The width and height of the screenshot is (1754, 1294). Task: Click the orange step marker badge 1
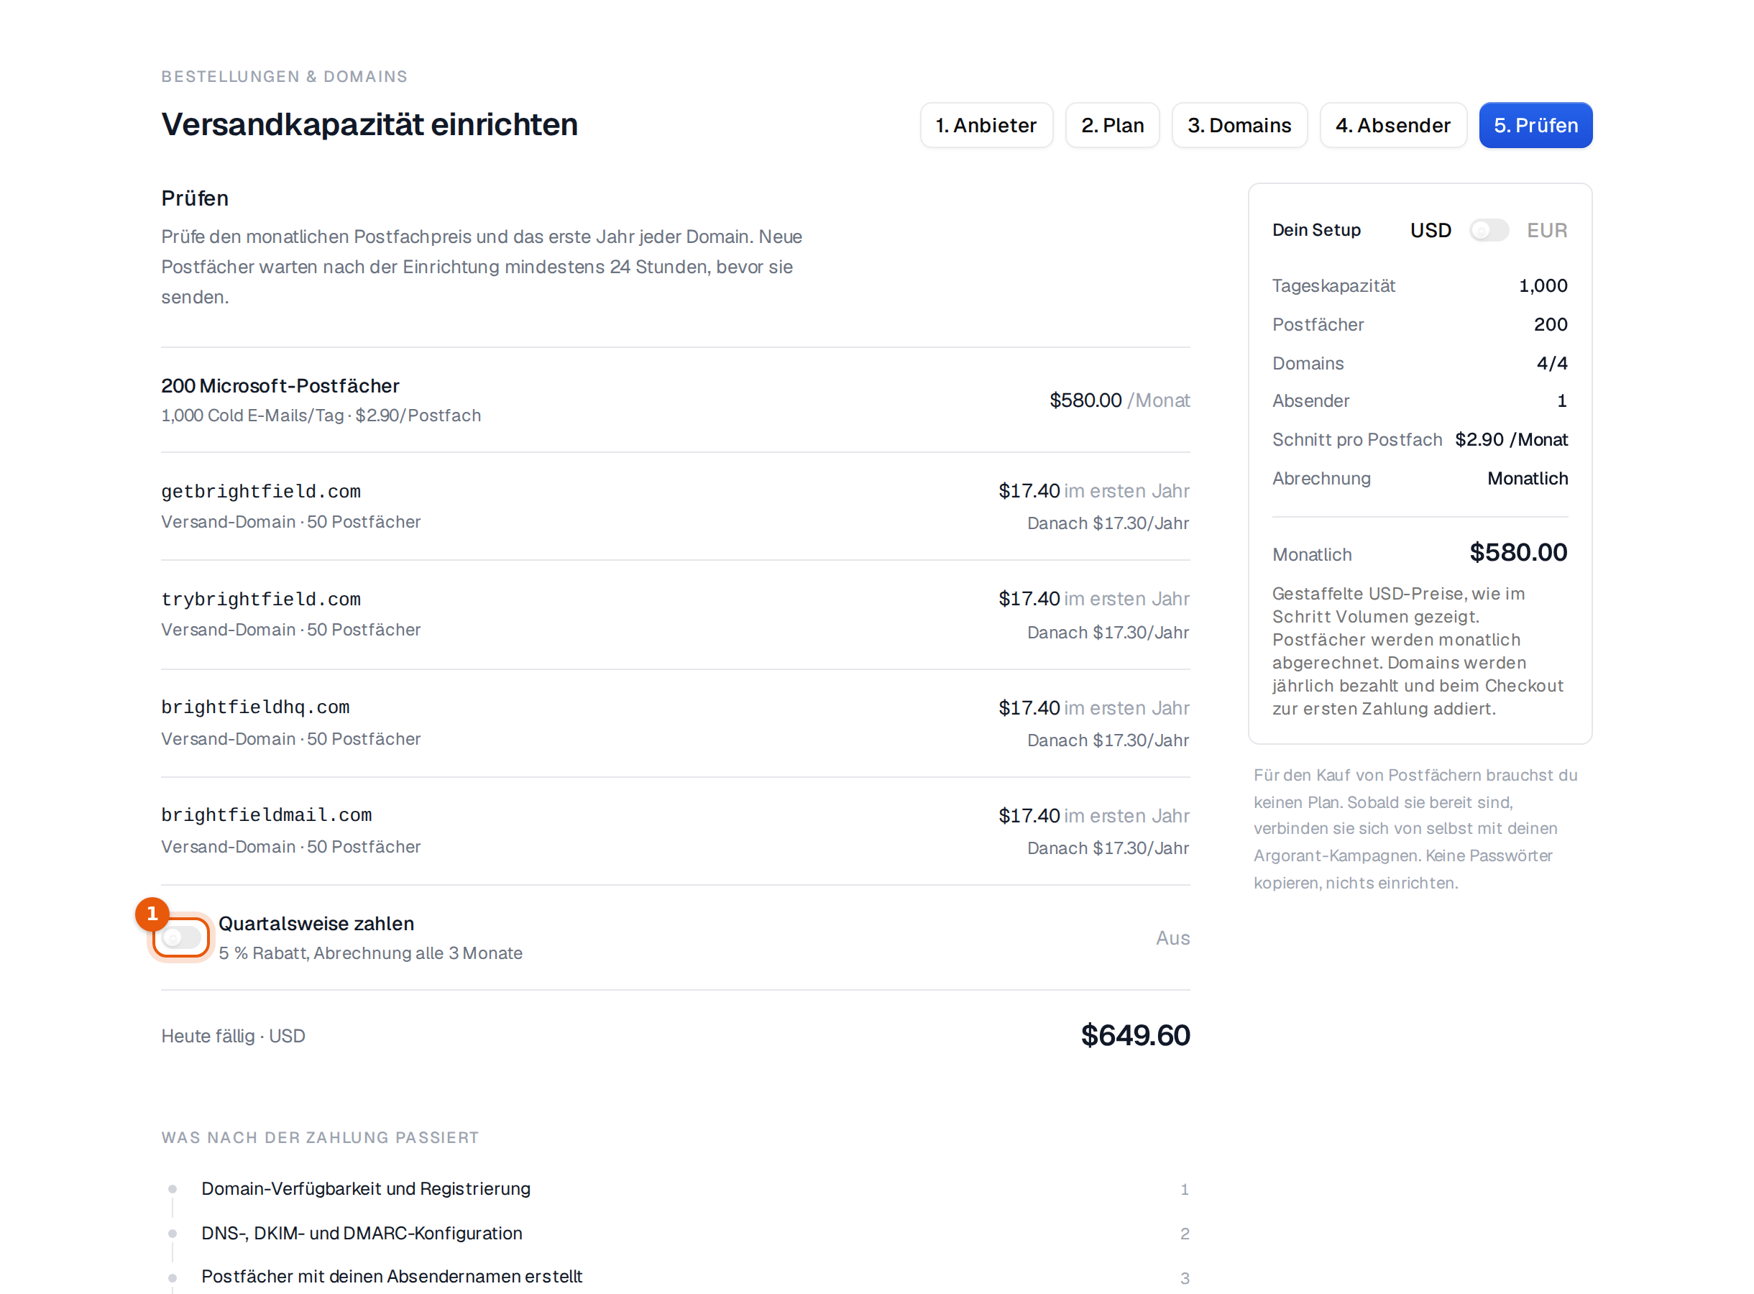click(152, 914)
